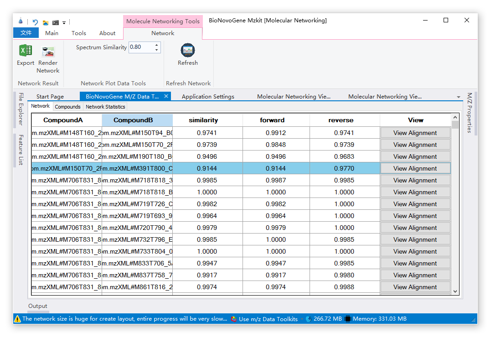The height and width of the screenshot is (338, 496).
Task: Switch to the Start Page document tab
Action: click(50, 97)
